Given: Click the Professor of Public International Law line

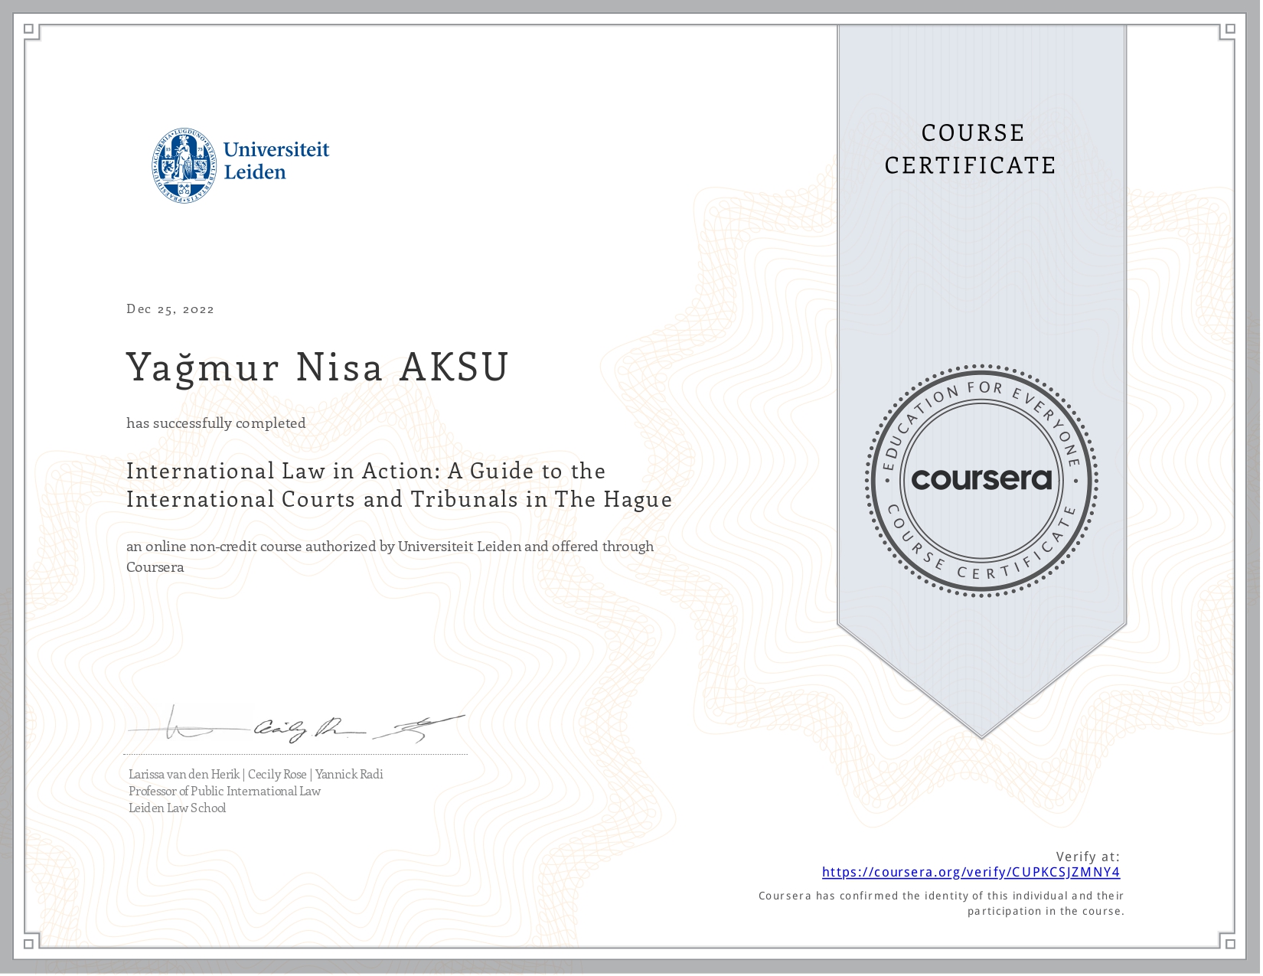Looking at the screenshot, I should (x=225, y=791).
